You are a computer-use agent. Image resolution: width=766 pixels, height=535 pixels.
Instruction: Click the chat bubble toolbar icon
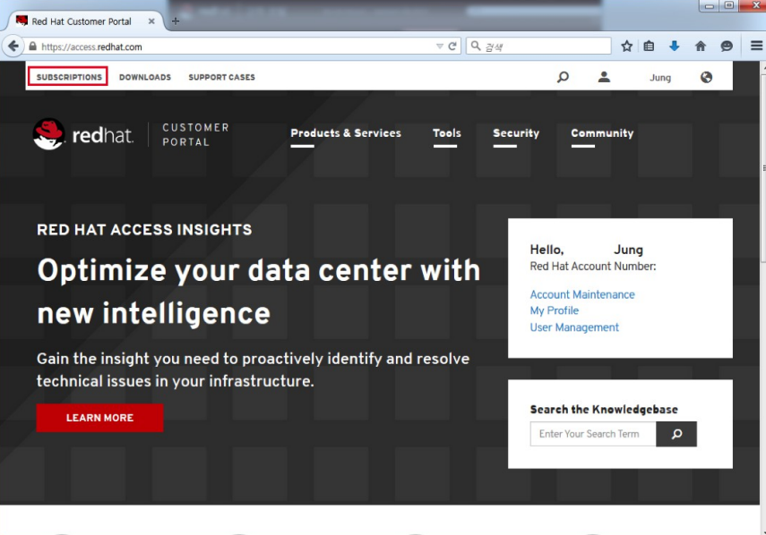pyautogui.click(x=727, y=47)
